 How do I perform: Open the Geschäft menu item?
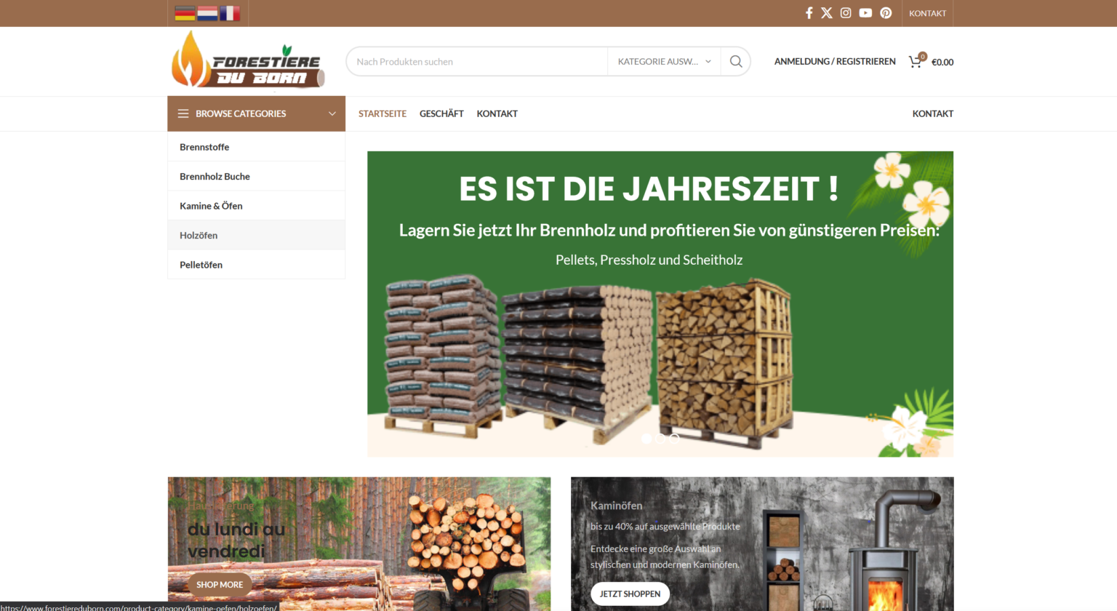(x=441, y=113)
